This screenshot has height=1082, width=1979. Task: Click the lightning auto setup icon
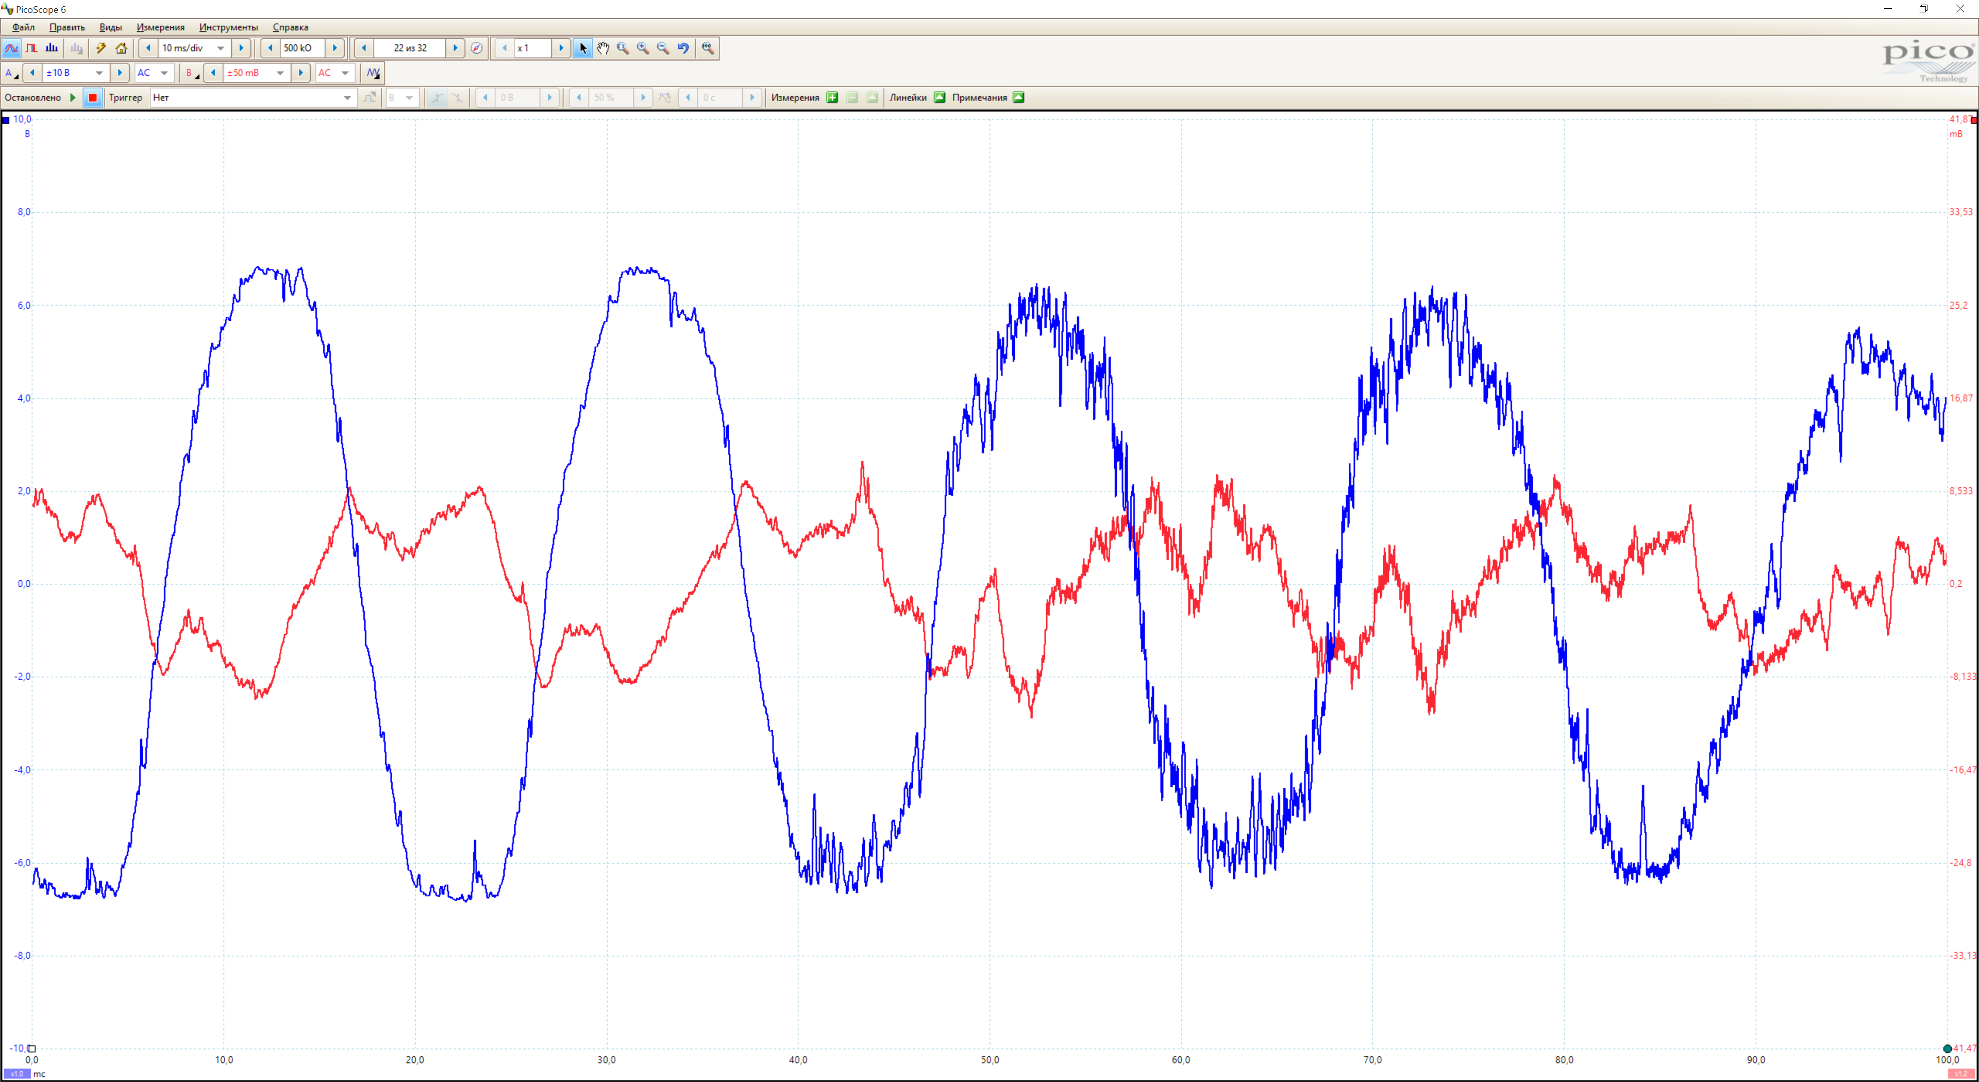(100, 47)
